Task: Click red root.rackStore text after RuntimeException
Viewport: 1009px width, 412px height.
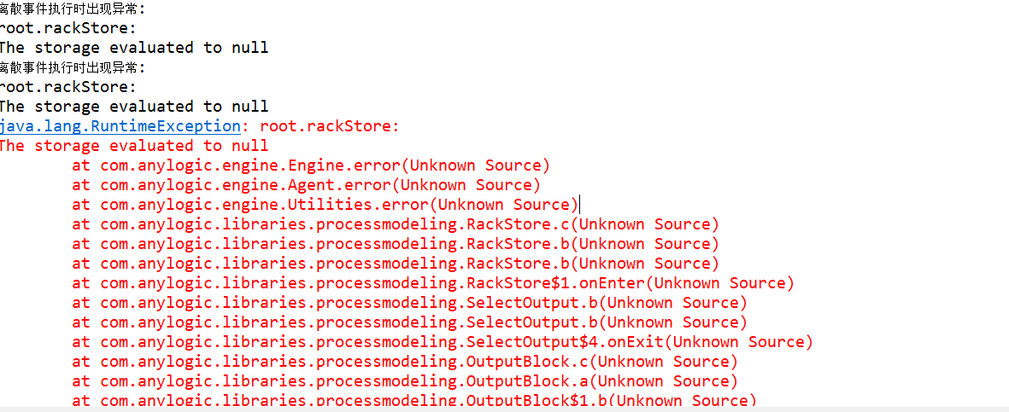Action: pos(330,126)
